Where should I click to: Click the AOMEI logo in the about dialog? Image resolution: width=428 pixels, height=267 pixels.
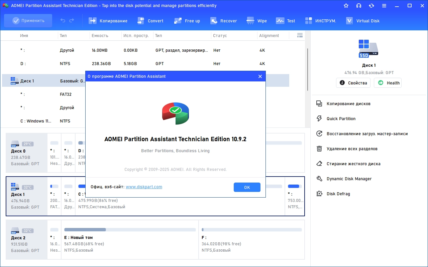coord(176,113)
